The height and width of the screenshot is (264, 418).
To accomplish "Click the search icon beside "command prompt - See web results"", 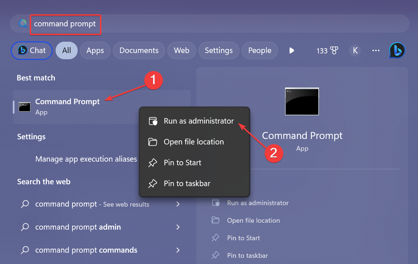I will 25,204.
